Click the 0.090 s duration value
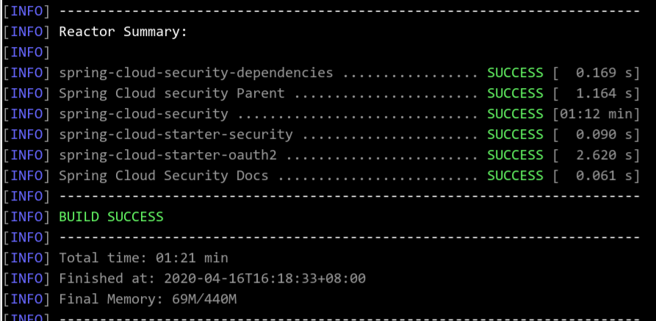 point(596,134)
